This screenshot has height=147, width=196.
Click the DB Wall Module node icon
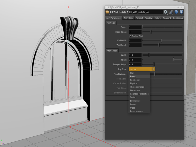107,12
